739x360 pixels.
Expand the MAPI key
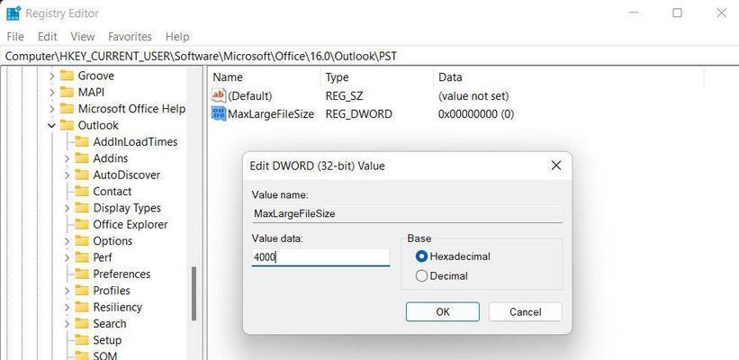(x=52, y=93)
